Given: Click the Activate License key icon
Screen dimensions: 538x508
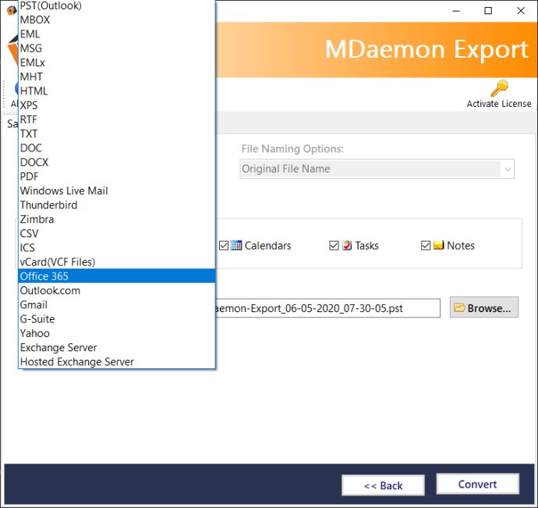Looking at the screenshot, I should pos(499,88).
